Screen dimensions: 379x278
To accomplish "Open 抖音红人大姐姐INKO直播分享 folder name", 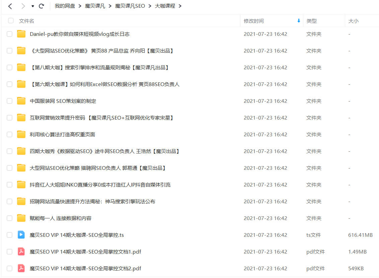I will (x=100, y=185).
